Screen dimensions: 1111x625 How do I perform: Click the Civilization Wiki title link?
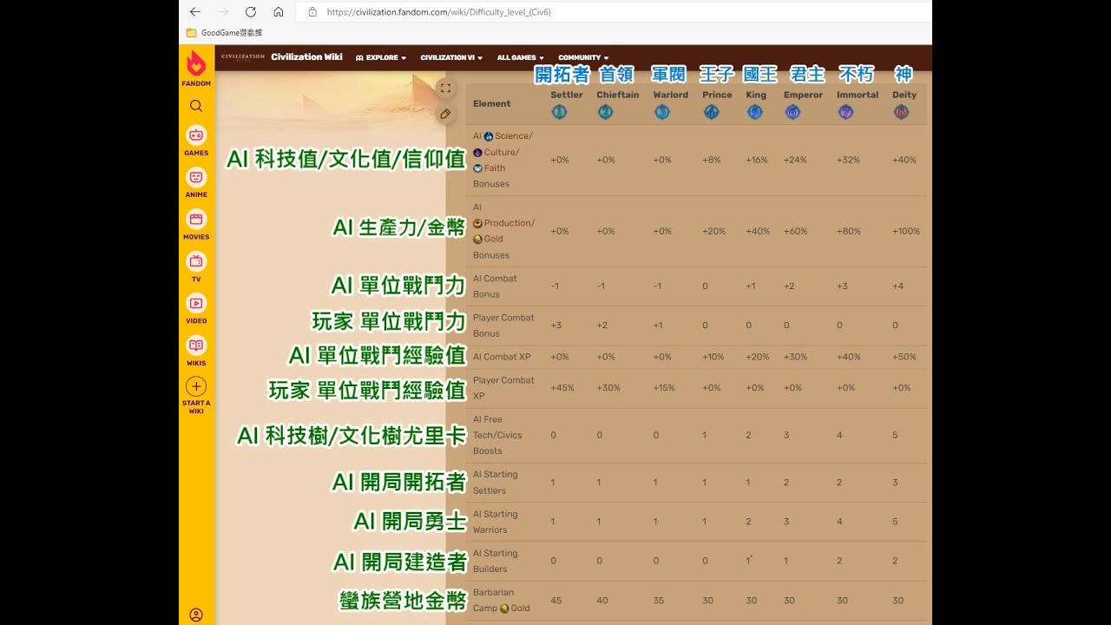pos(306,57)
